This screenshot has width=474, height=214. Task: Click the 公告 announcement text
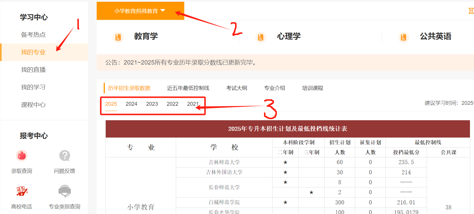tap(181, 62)
